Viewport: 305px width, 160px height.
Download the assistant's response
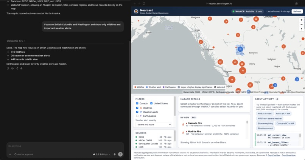tap(22, 68)
